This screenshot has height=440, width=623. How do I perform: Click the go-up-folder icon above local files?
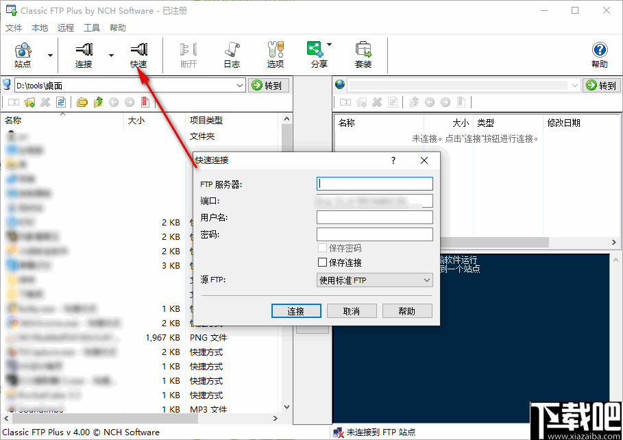pos(100,102)
